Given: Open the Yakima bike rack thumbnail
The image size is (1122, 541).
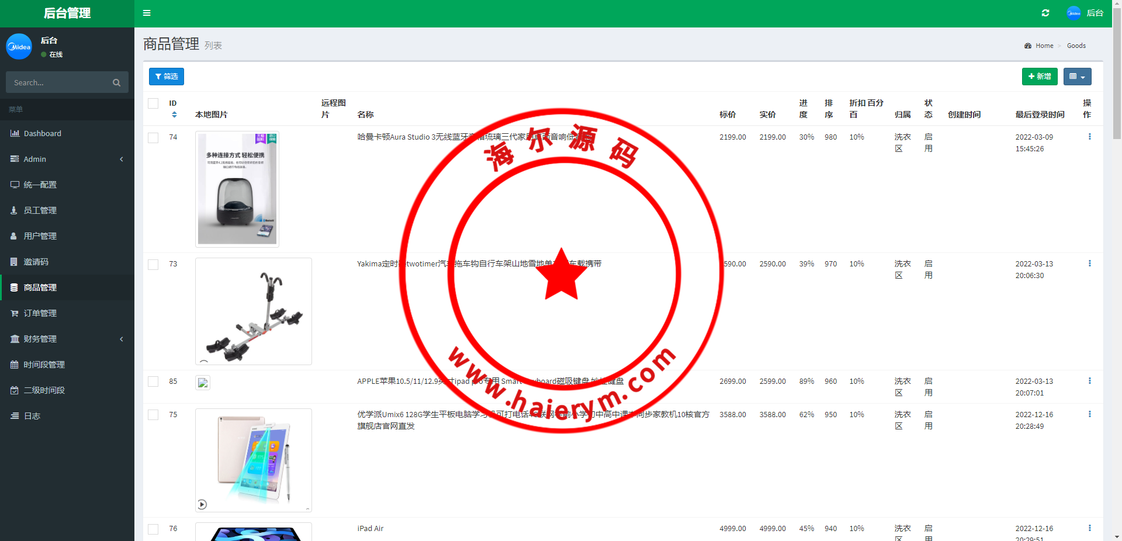Looking at the screenshot, I should (x=254, y=311).
